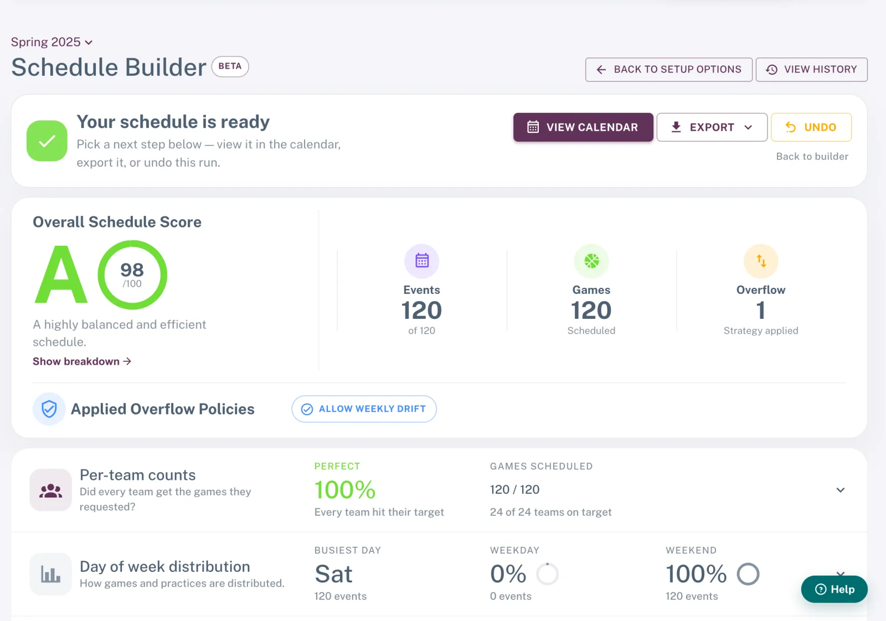
Task: Expand the Per-team counts row
Action: click(x=840, y=490)
